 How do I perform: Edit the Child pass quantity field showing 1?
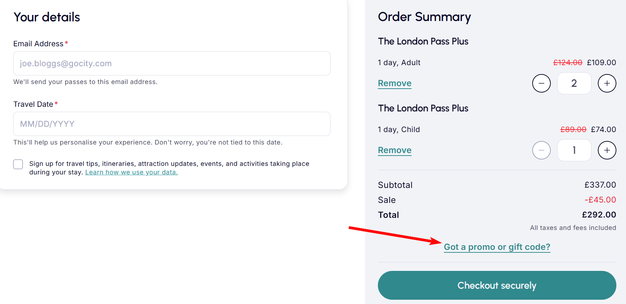574,150
